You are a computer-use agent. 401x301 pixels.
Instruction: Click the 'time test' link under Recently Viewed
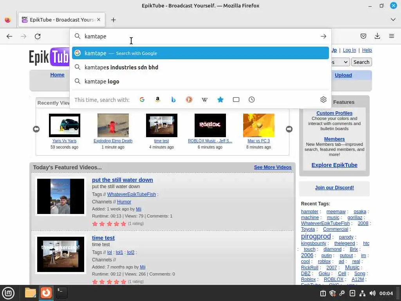coord(161,141)
